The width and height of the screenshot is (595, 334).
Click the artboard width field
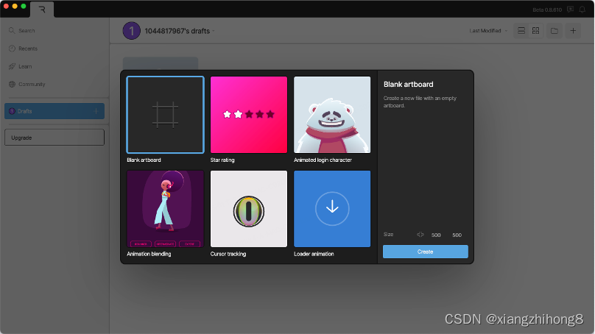(436, 235)
